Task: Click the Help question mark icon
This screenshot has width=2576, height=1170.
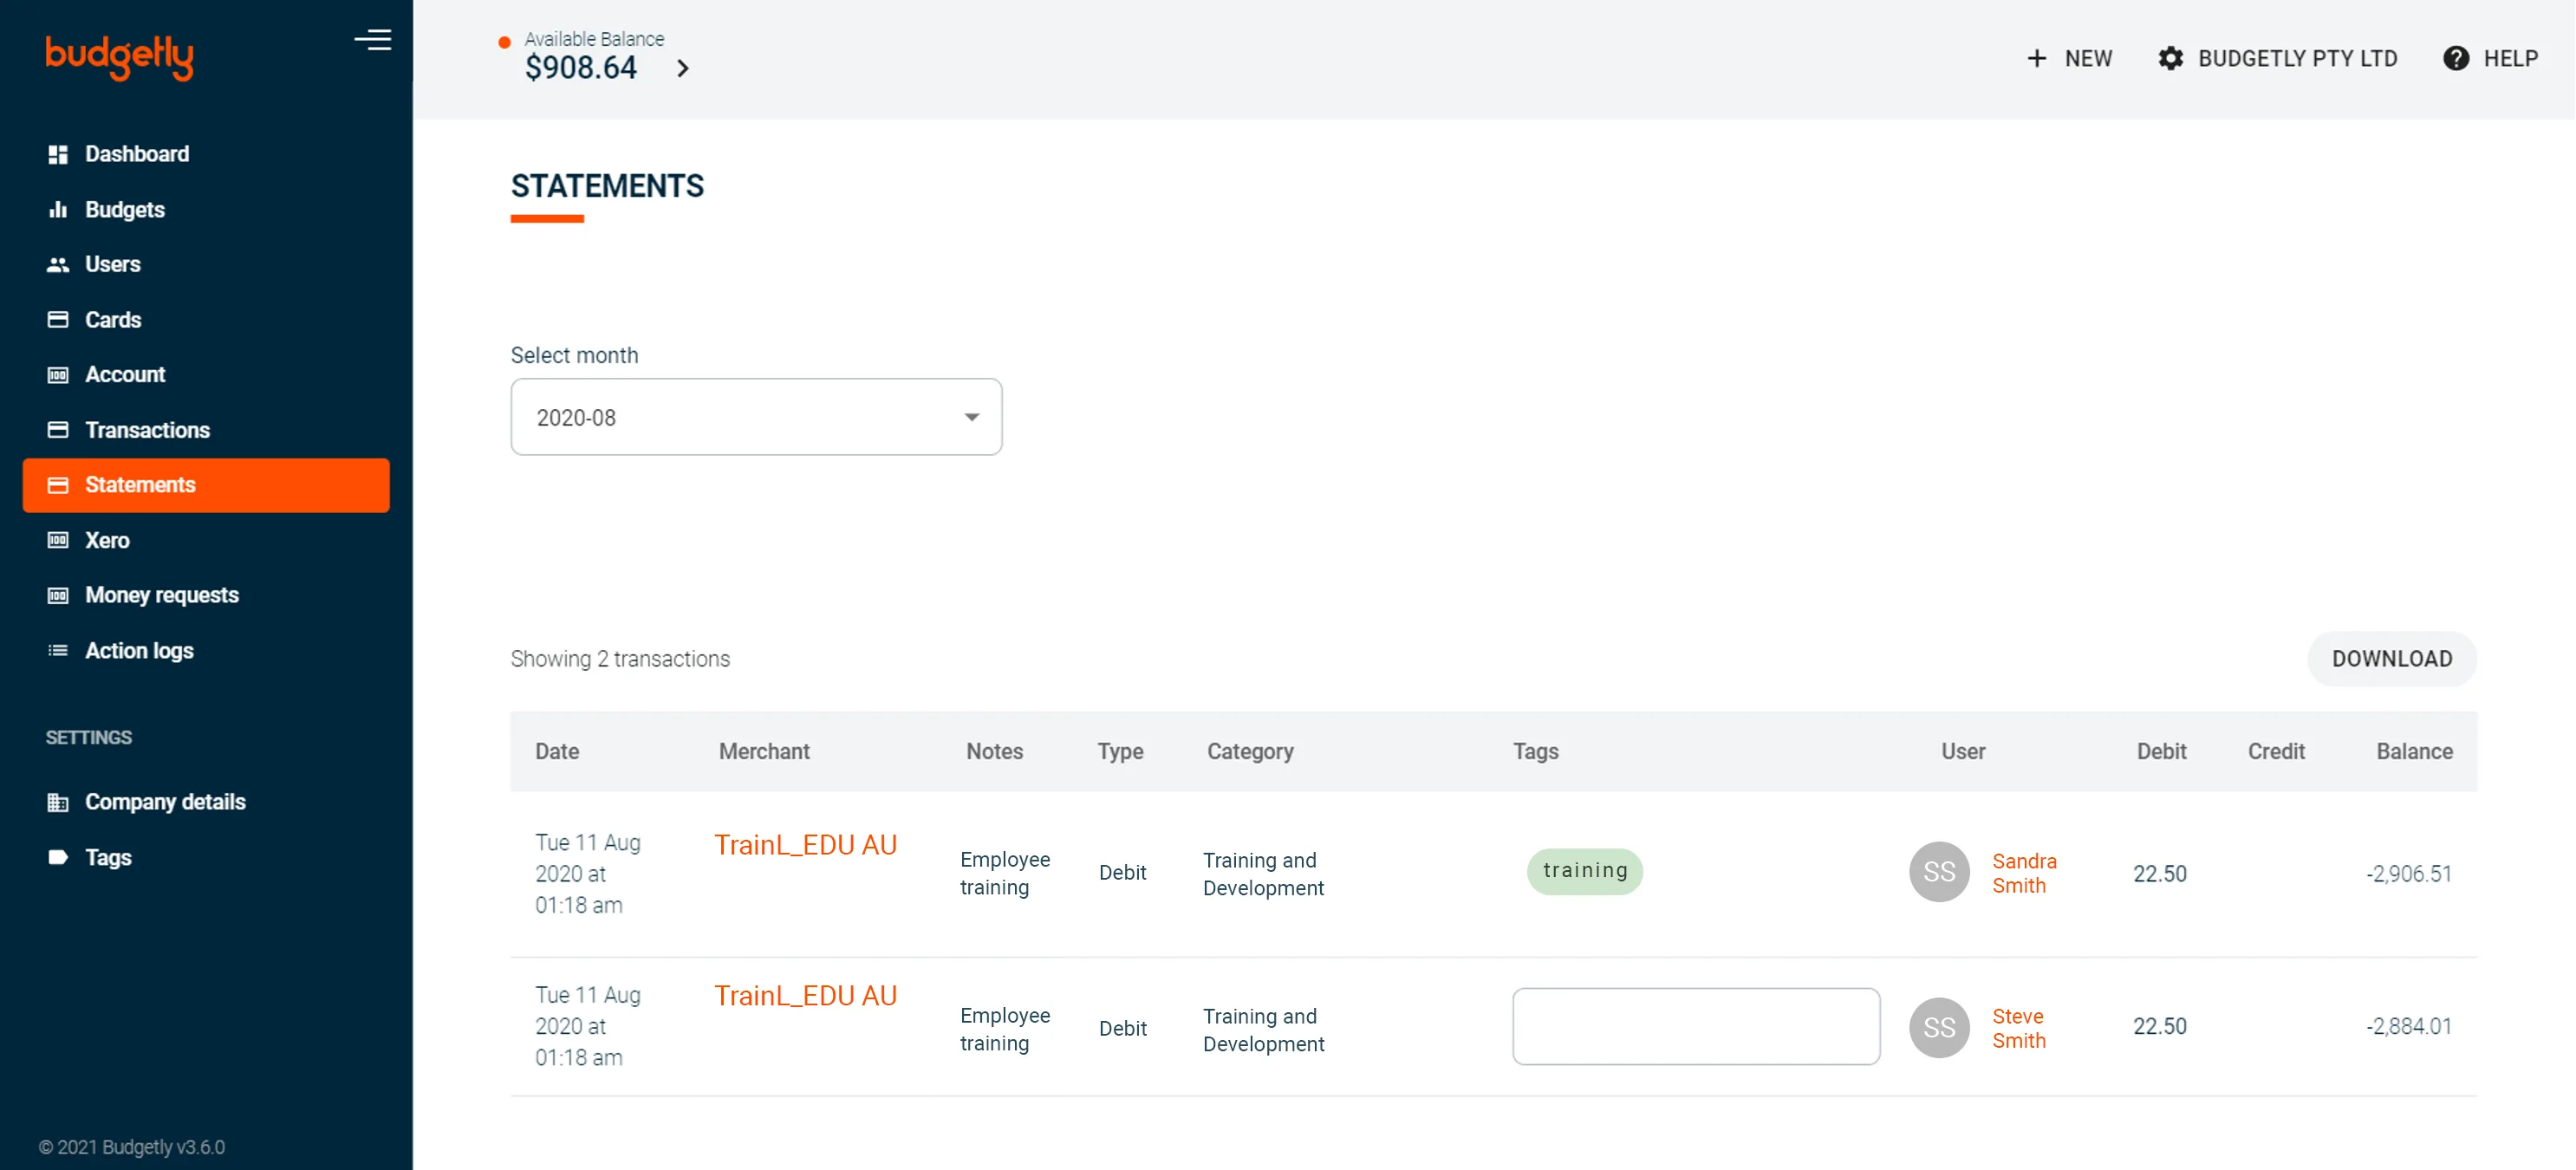Action: 2455,59
